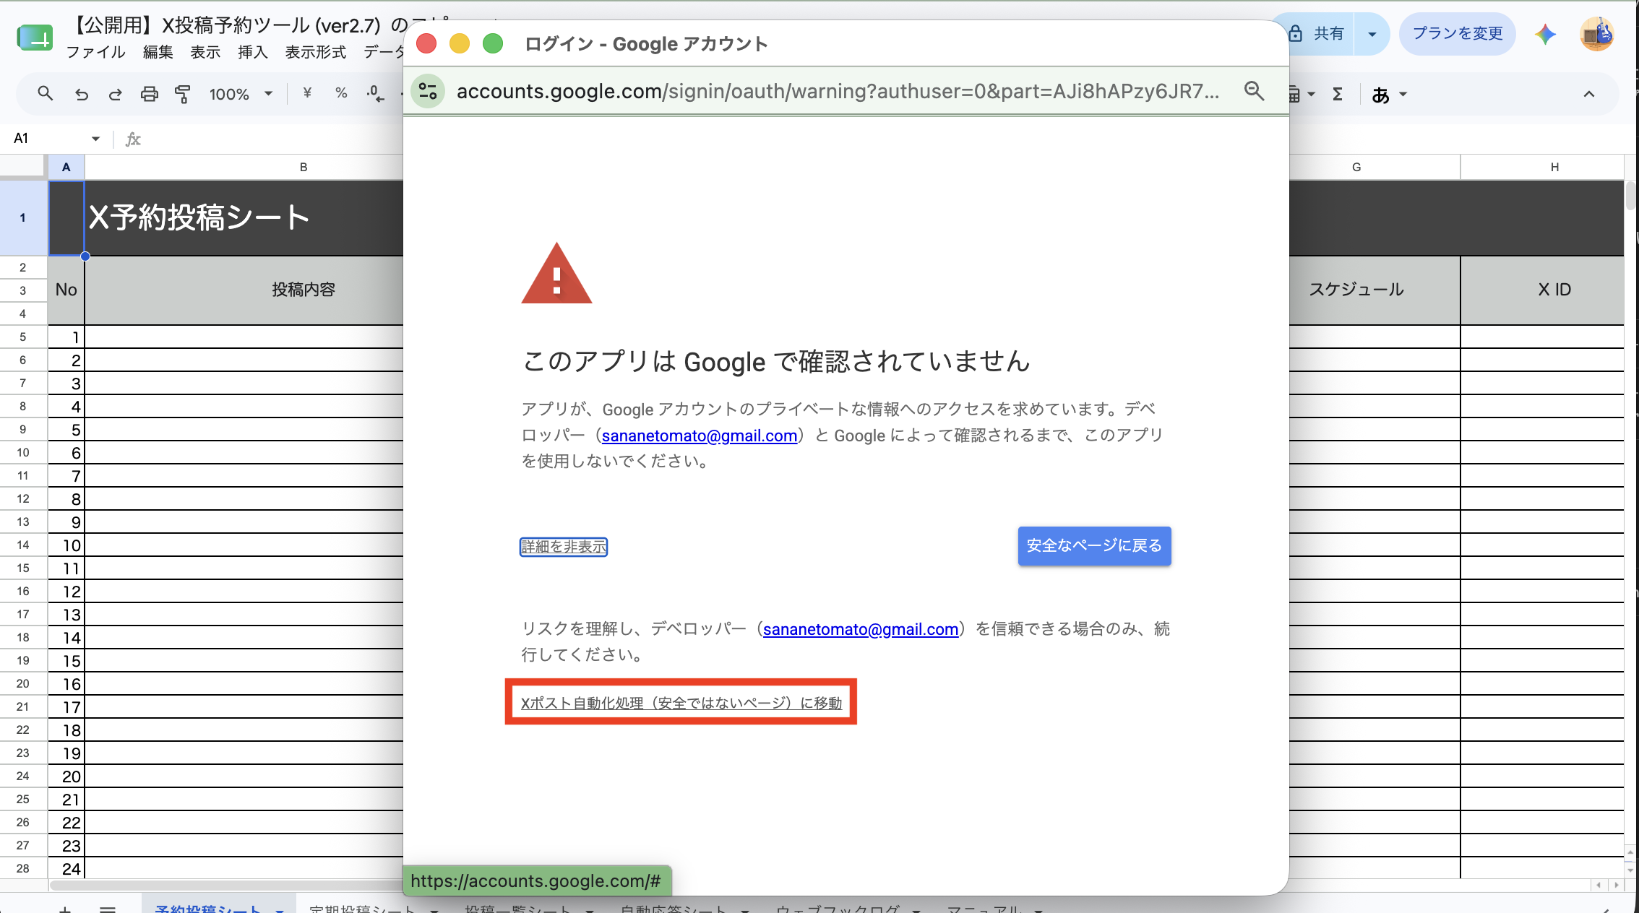Undo the last action in Sheets
Viewport: 1639px width, 913px height.
pos(82,94)
